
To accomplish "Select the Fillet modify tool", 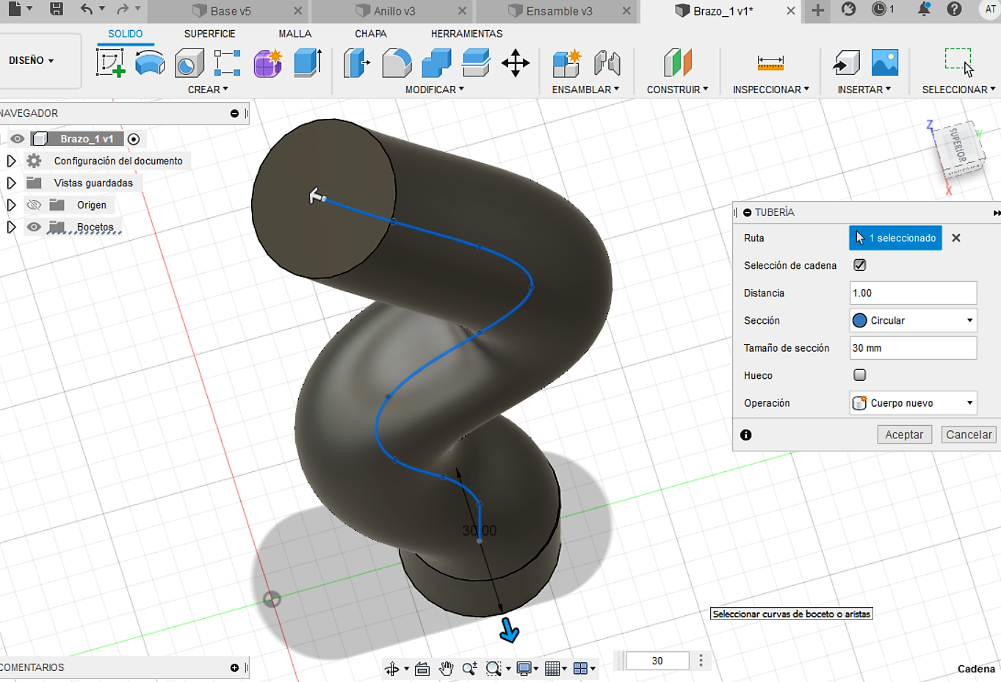I will coord(397,63).
